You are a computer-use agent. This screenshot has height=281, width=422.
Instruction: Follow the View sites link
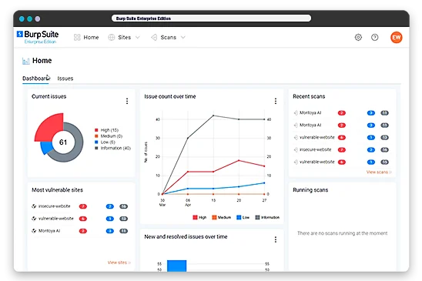pos(119,263)
